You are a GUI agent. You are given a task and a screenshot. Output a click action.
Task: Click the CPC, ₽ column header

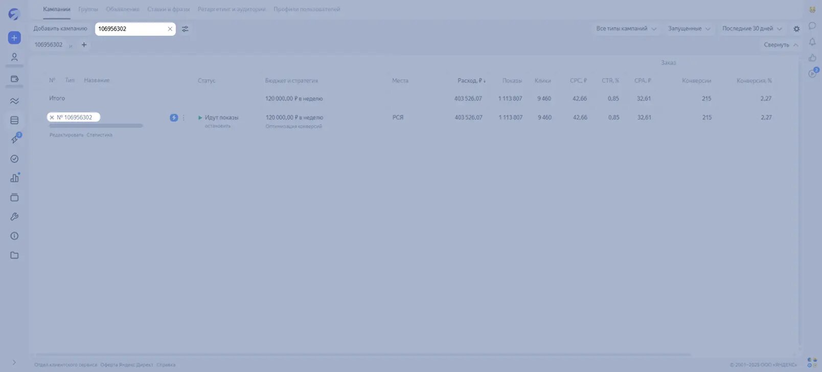[578, 81]
